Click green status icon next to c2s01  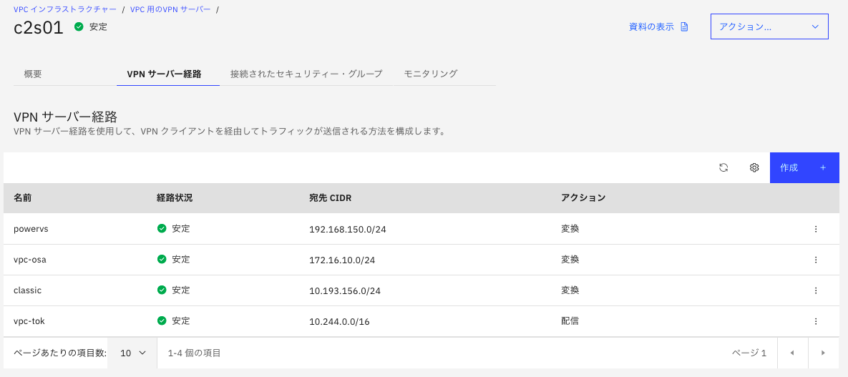coord(79,26)
